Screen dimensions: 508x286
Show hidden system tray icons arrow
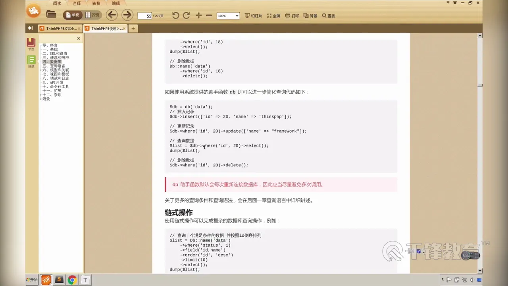tap(443, 280)
